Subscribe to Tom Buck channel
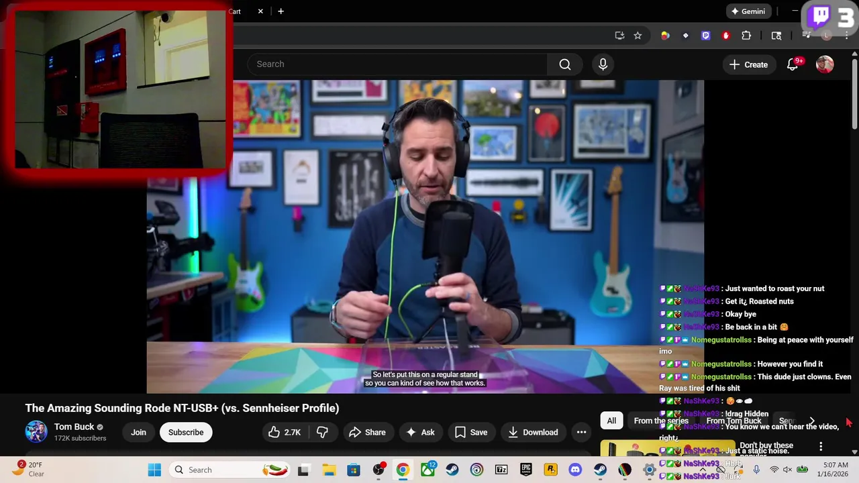Viewport: 859px width, 483px height. 186,432
